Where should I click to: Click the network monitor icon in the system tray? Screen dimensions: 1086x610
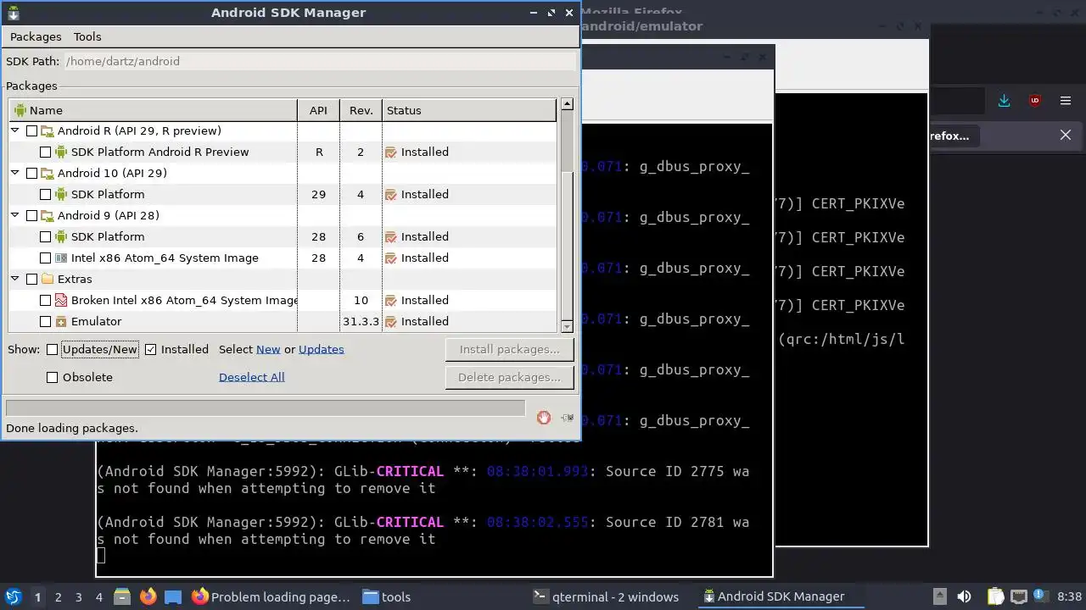[1019, 596]
